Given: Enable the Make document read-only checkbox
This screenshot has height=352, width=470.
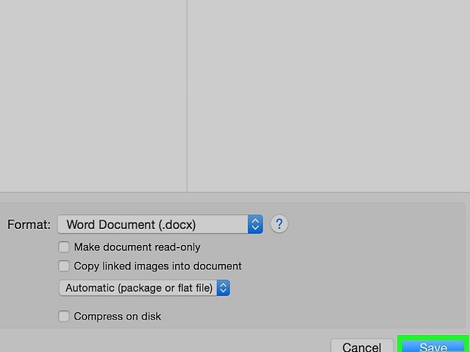Looking at the screenshot, I should (64, 247).
